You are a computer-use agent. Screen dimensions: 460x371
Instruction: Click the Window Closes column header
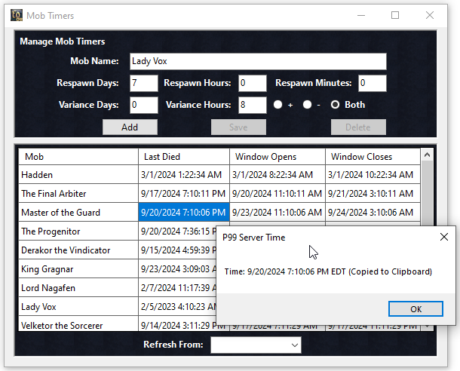(373, 157)
